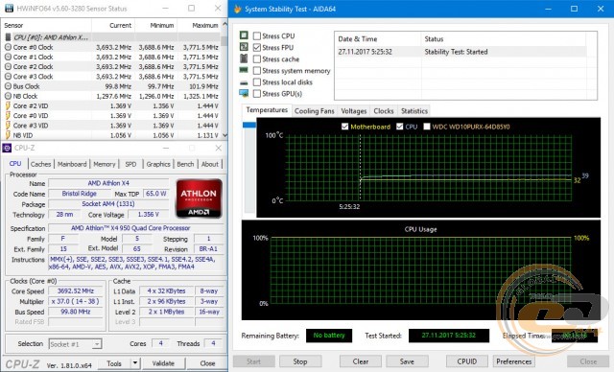This screenshot has width=614, height=372.
Task: Click the Core #1 Clock sensor icon
Action: 8,57
